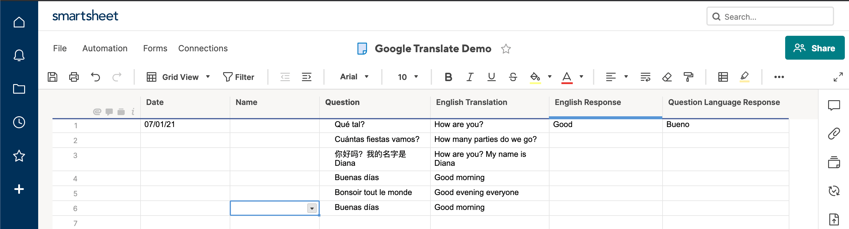Screen dimensions: 849x229
Task: Click the Share button
Action: pos(814,48)
